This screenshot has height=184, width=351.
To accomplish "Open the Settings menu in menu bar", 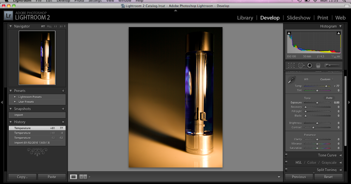I will coord(95,1).
